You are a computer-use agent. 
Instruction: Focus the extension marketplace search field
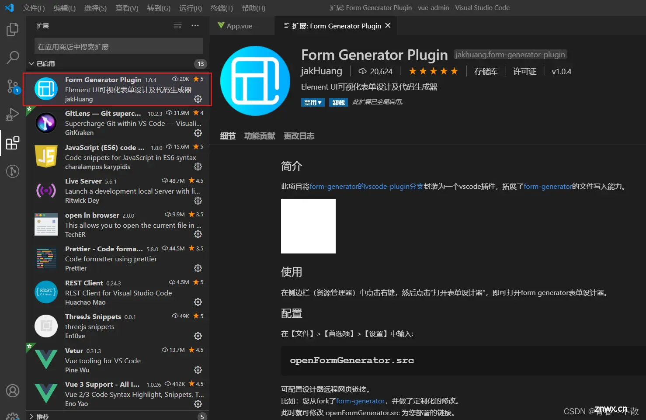click(118, 47)
